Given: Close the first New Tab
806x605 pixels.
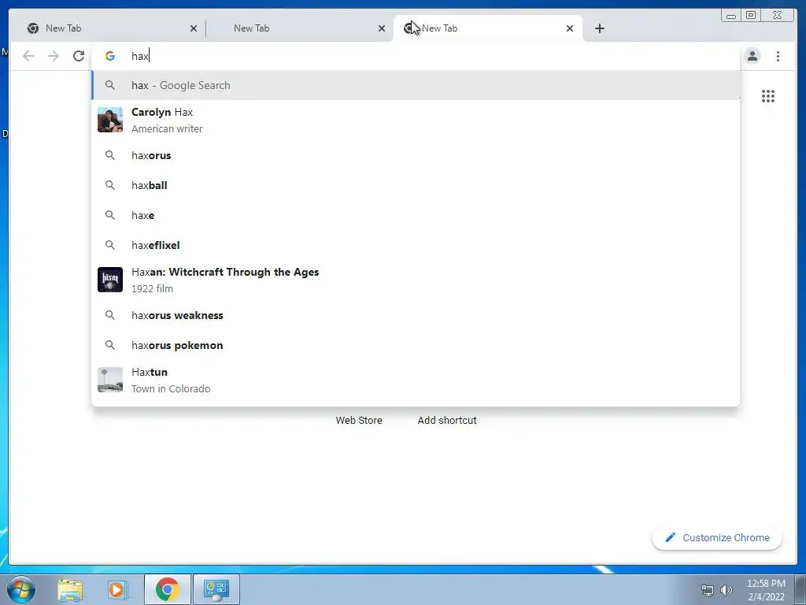Looking at the screenshot, I should coord(194,28).
